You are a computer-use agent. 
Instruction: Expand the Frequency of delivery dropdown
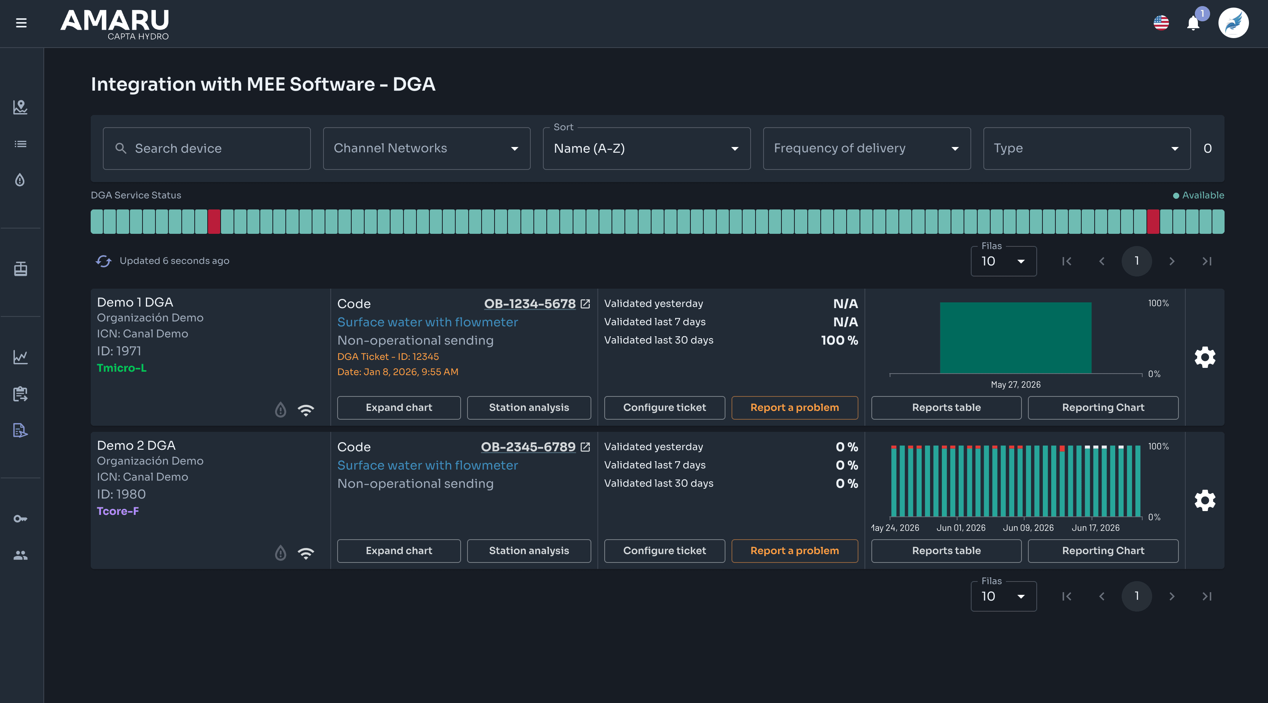coord(866,149)
